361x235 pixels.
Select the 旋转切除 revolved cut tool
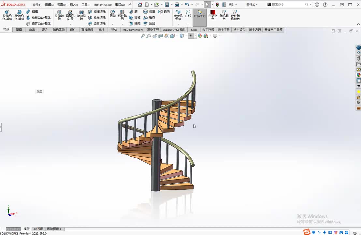coord(81,15)
